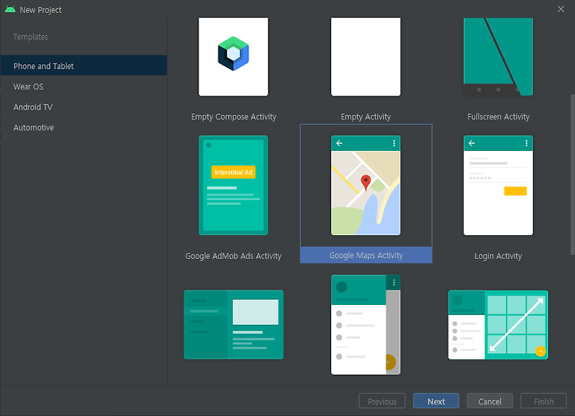Click the Next button
Image resolution: width=575 pixels, height=416 pixels.
436,401
